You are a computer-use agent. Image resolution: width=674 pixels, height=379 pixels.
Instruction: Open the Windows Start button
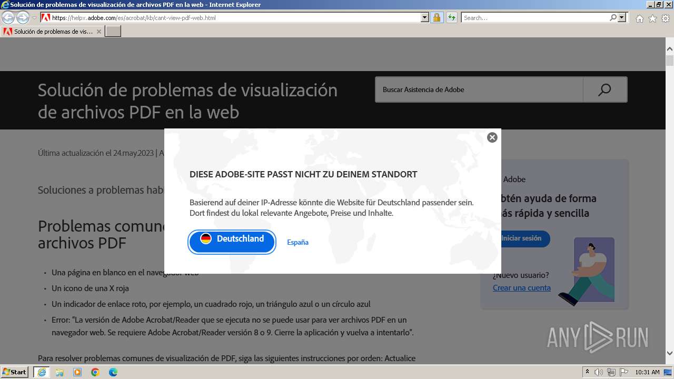pyautogui.click(x=14, y=372)
